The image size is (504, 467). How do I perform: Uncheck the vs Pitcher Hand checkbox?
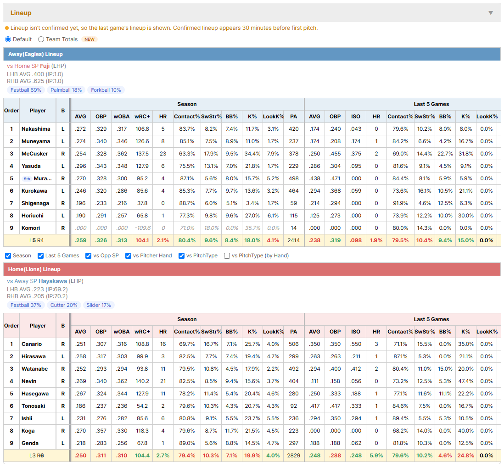tap(128, 256)
